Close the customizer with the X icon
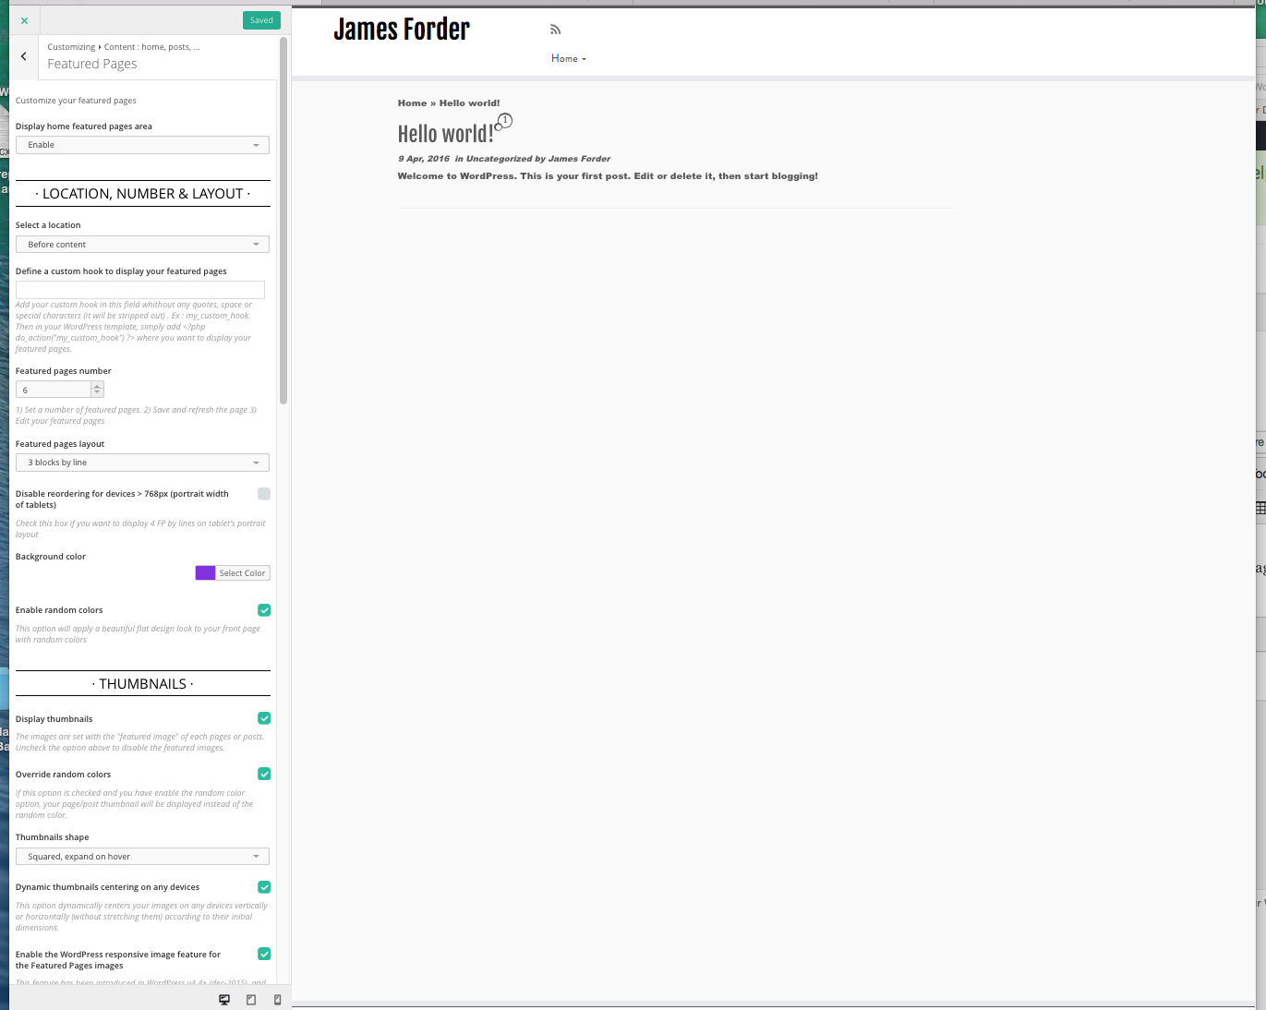This screenshot has height=1010, width=1266. (x=24, y=20)
